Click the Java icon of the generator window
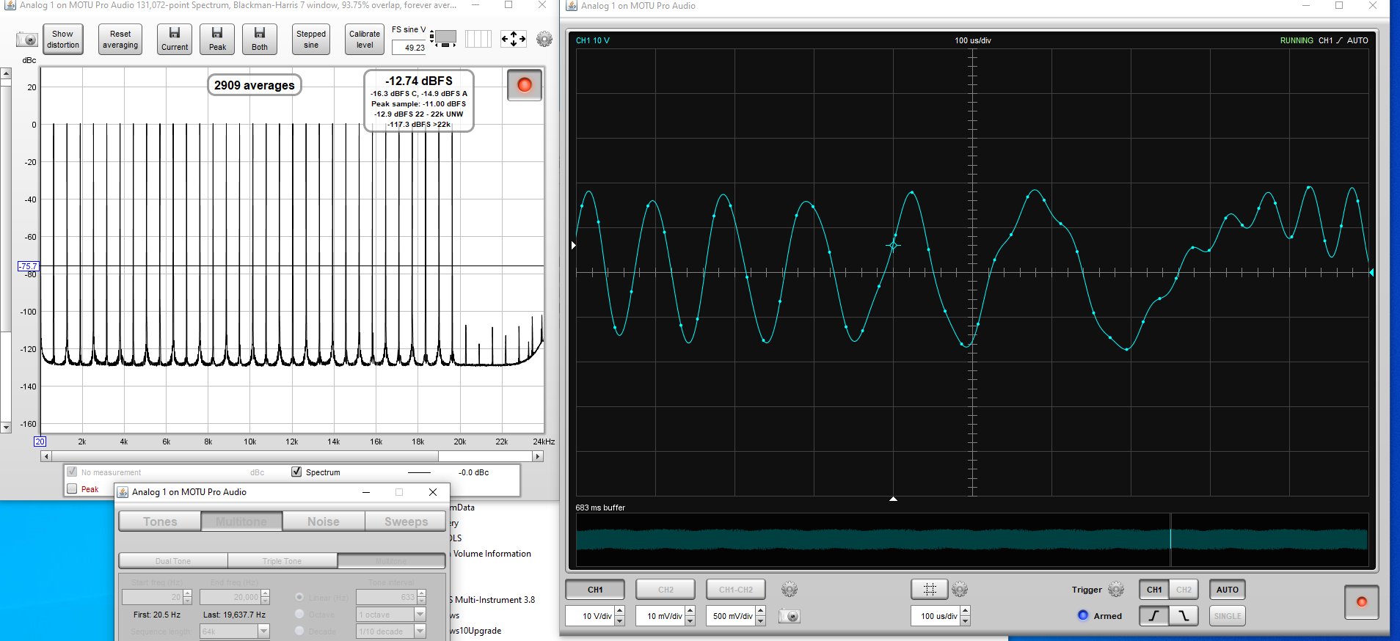1400x641 pixels. pos(123,492)
